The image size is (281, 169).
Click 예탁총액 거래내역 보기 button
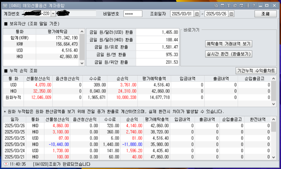(x=229, y=44)
